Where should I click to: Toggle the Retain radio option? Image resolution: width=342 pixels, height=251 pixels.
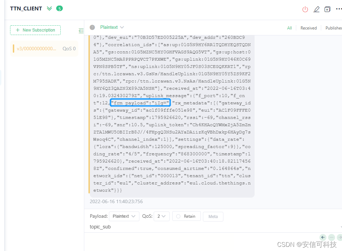pos(187,216)
